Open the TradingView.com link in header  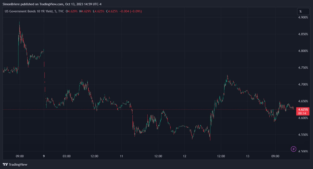tap(52, 4)
